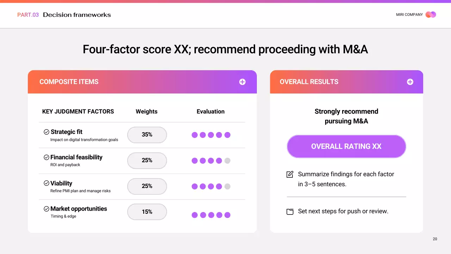Viewport: 451px width, 254px height.
Task: Expand the Overall Results plus icon
Action: pyautogui.click(x=410, y=82)
